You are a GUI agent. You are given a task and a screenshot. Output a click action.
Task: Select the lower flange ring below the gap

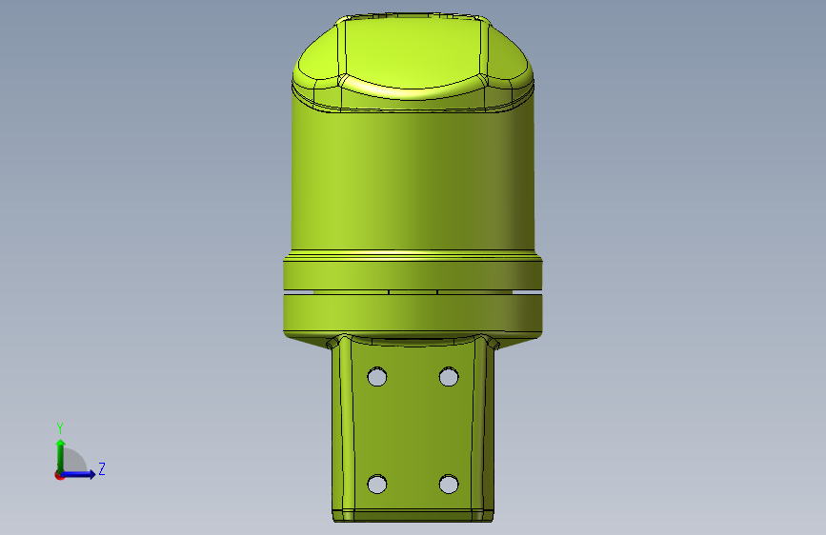click(x=413, y=312)
